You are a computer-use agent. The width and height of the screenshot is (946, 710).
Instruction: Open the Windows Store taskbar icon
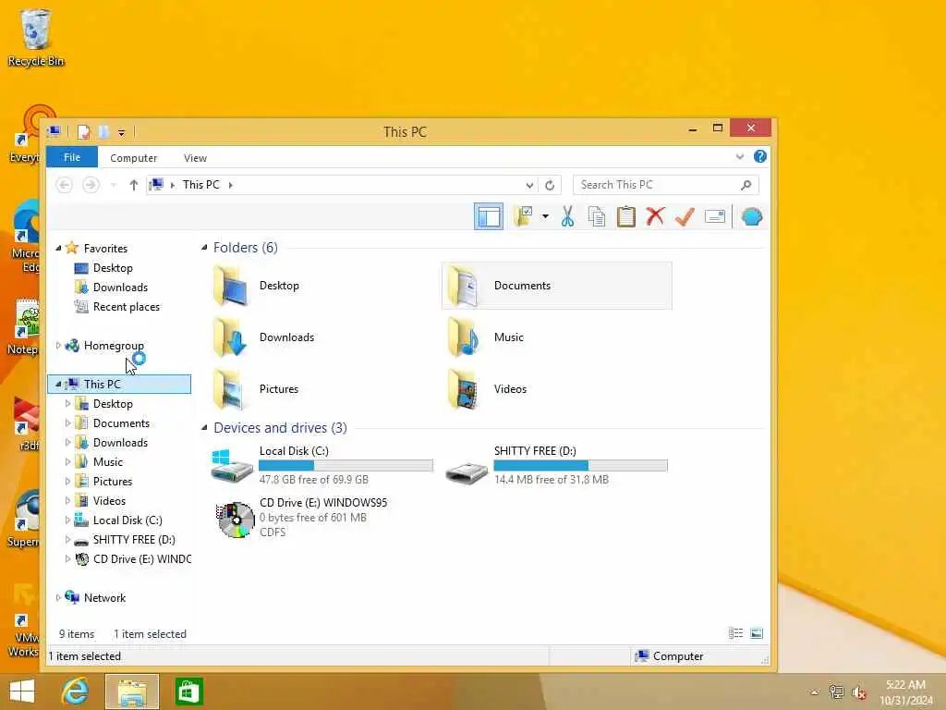coord(188,692)
